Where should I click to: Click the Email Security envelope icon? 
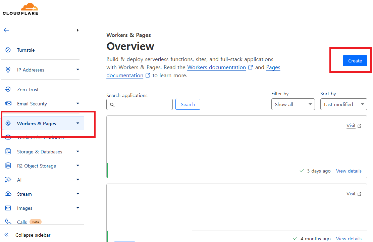[x=8, y=103]
